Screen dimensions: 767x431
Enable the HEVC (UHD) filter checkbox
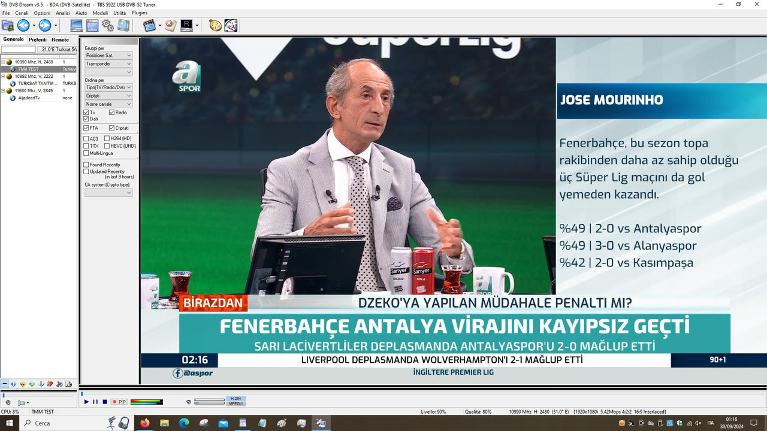pos(107,145)
